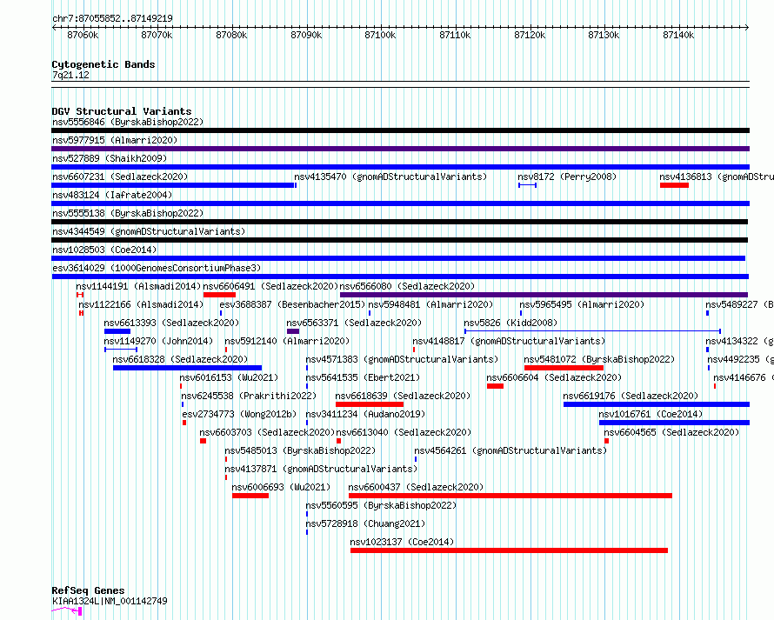This screenshot has width=774, height=620.
Task: Select nsv4137871 (gnomADStructuralVariants) label
Action: [321, 469]
